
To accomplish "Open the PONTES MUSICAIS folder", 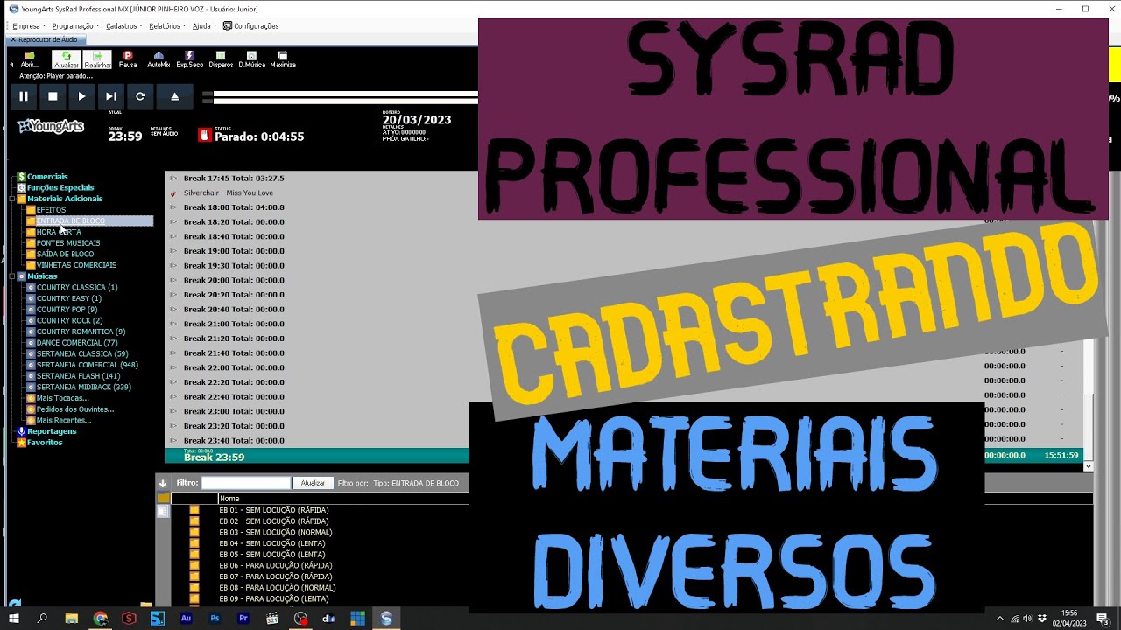I will click(x=68, y=243).
